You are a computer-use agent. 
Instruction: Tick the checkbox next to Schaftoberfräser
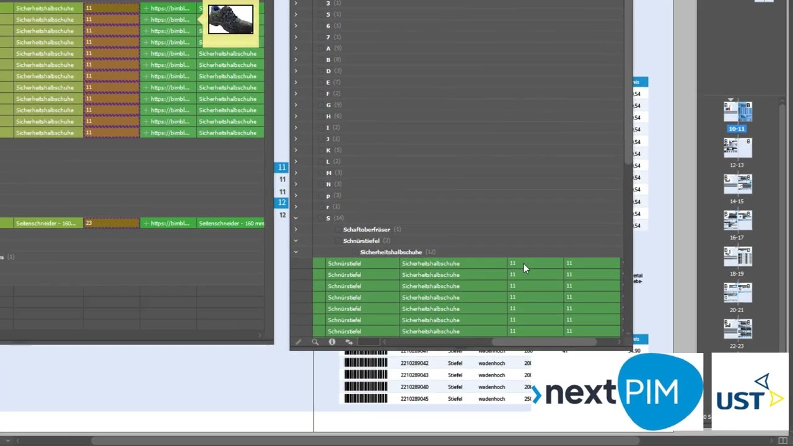coord(337,229)
